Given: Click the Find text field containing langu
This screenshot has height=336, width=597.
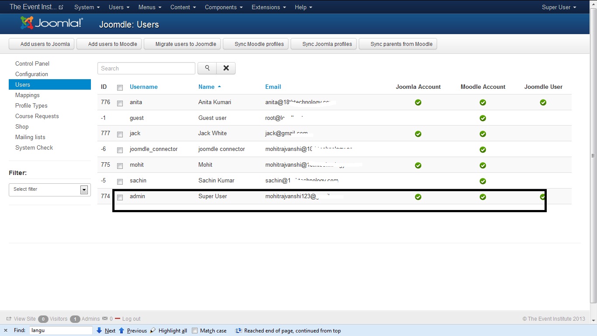Looking at the screenshot, I should tap(61, 330).
